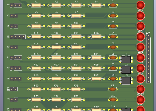Viewport: 156px width, 111px height.
Task: Click the J6 connector
Action: click(x=14, y=47)
